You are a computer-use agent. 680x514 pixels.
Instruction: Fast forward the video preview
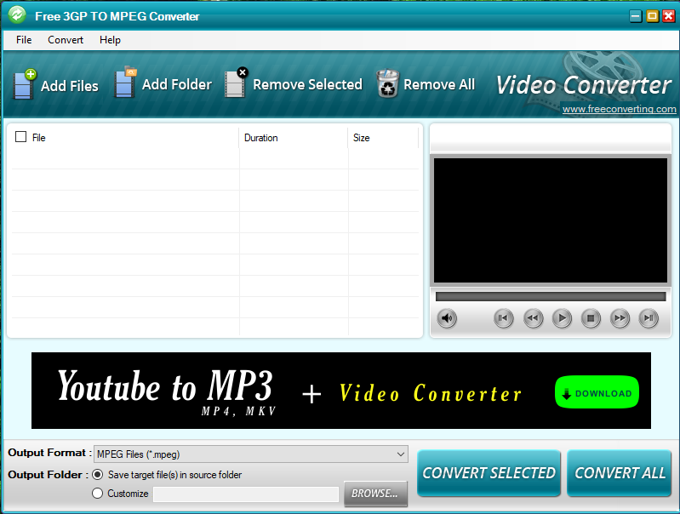click(620, 318)
